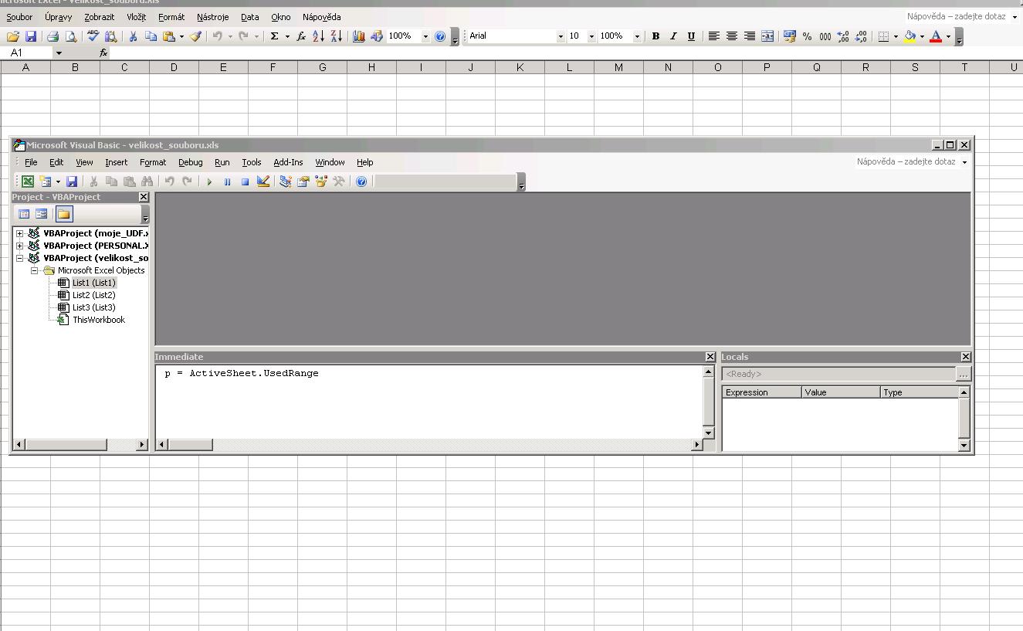Image resolution: width=1023 pixels, height=631 pixels.
Task: Click the ellipsis button in Locals panel
Action: point(963,374)
